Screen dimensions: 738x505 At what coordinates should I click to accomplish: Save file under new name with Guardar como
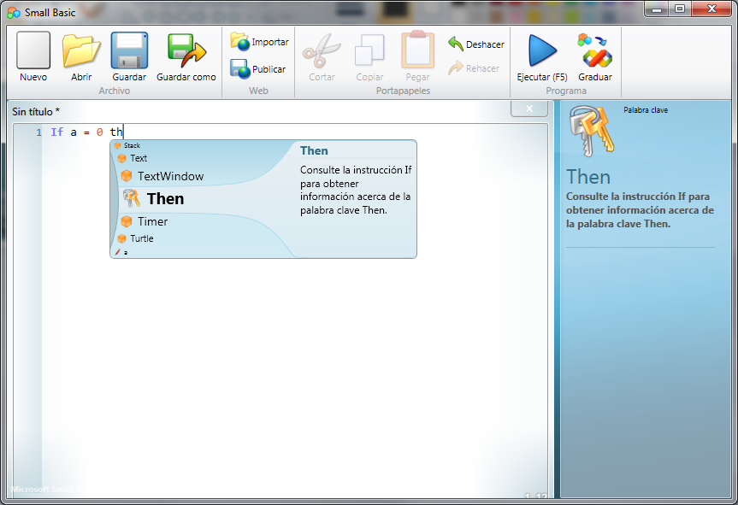[186, 56]
